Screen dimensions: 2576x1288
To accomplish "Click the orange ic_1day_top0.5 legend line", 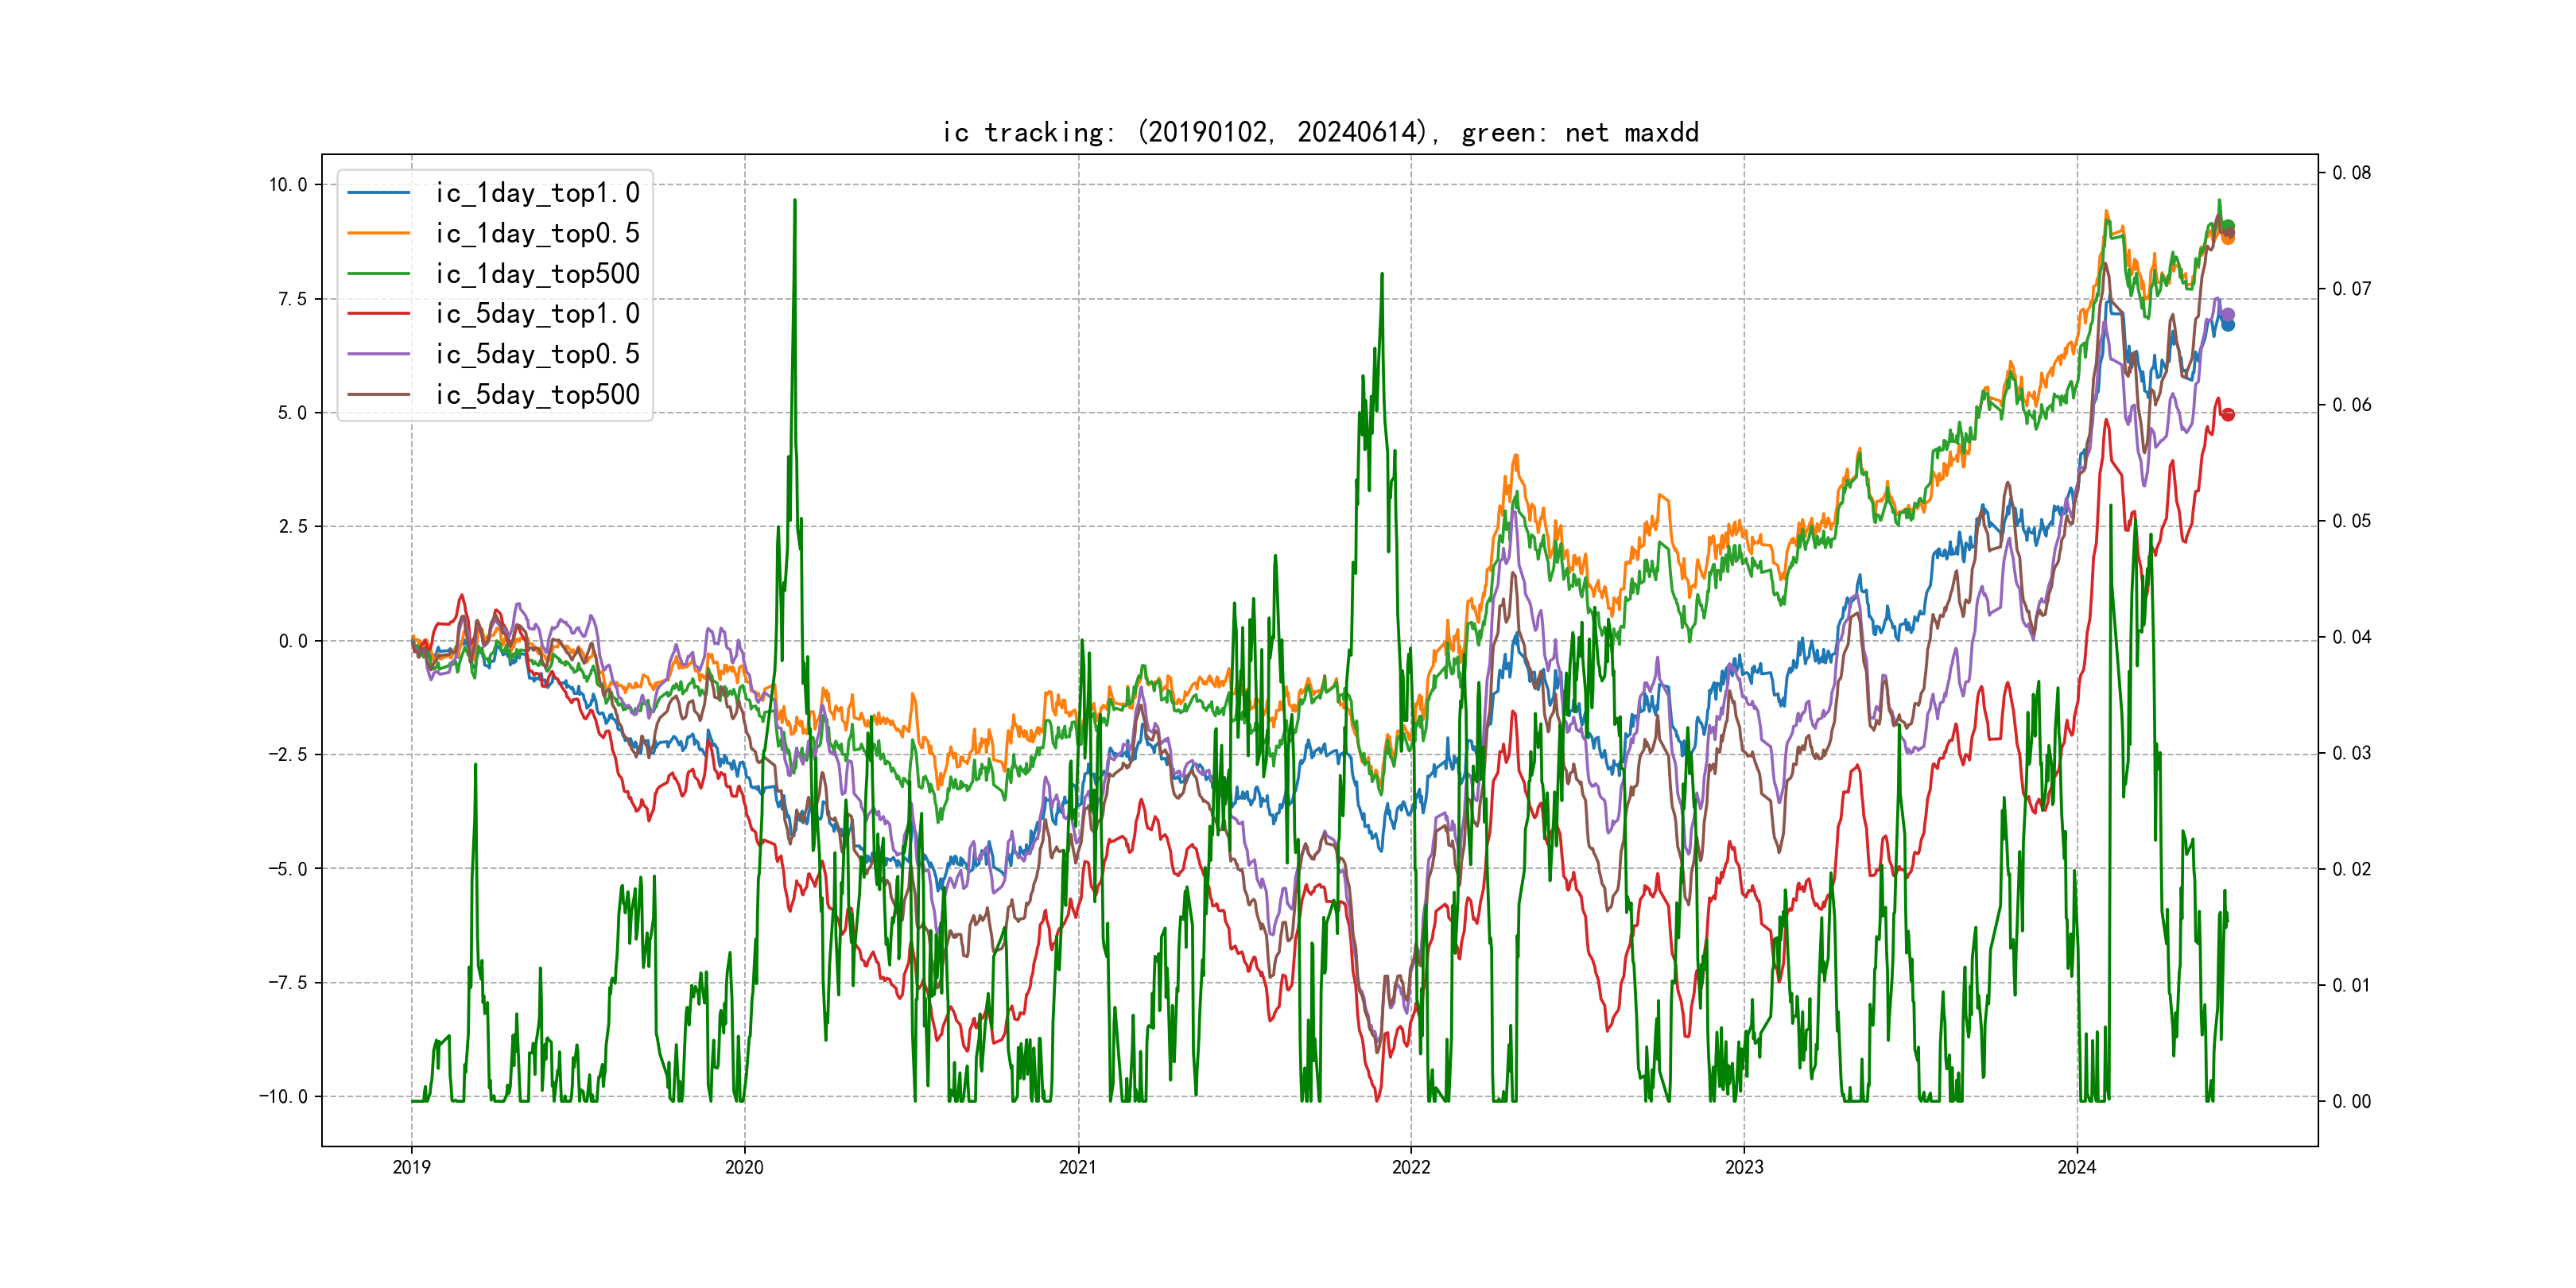I will point(378,233).
